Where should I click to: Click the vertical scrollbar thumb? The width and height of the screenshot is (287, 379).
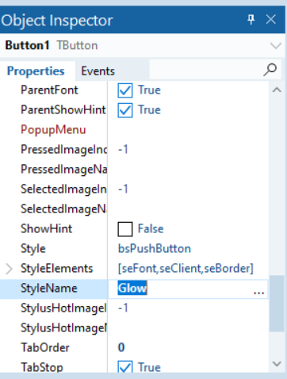[277, 304]
